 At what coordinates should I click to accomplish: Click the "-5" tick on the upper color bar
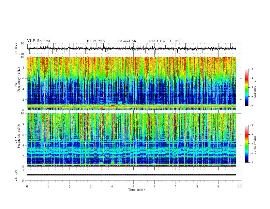pyautogui.click(x=251, y=87)
